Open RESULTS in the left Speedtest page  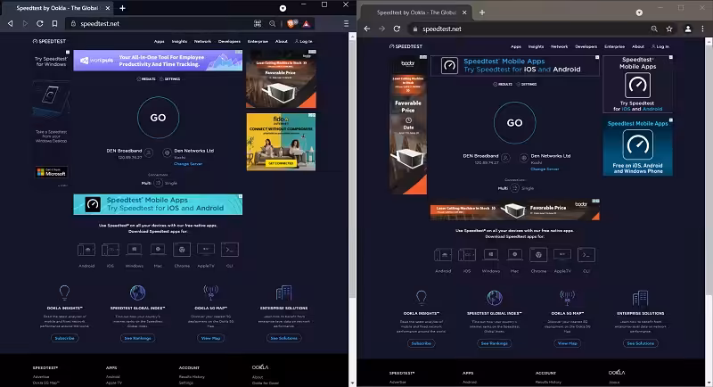(x=146, y=79)
